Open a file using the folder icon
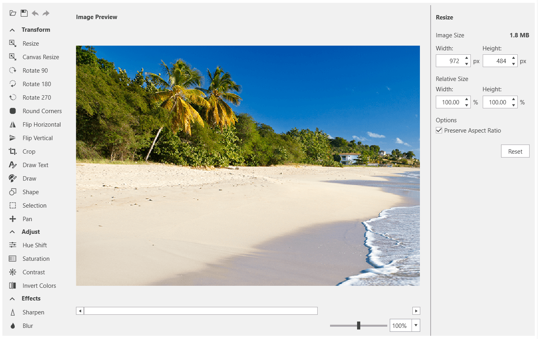The image size is (538, 339). click(13, 13)
